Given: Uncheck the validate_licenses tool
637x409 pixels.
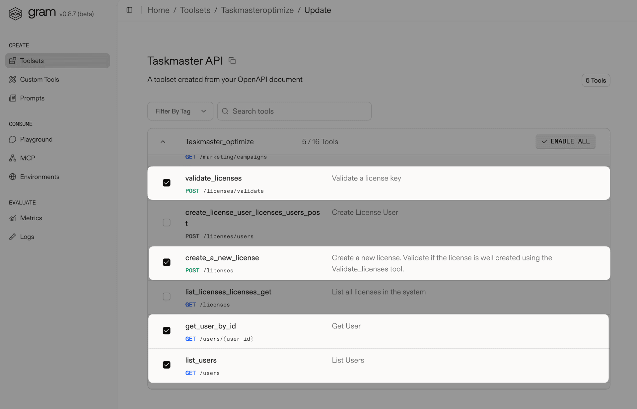Looking at the screenshot, I should click(166, 182).
